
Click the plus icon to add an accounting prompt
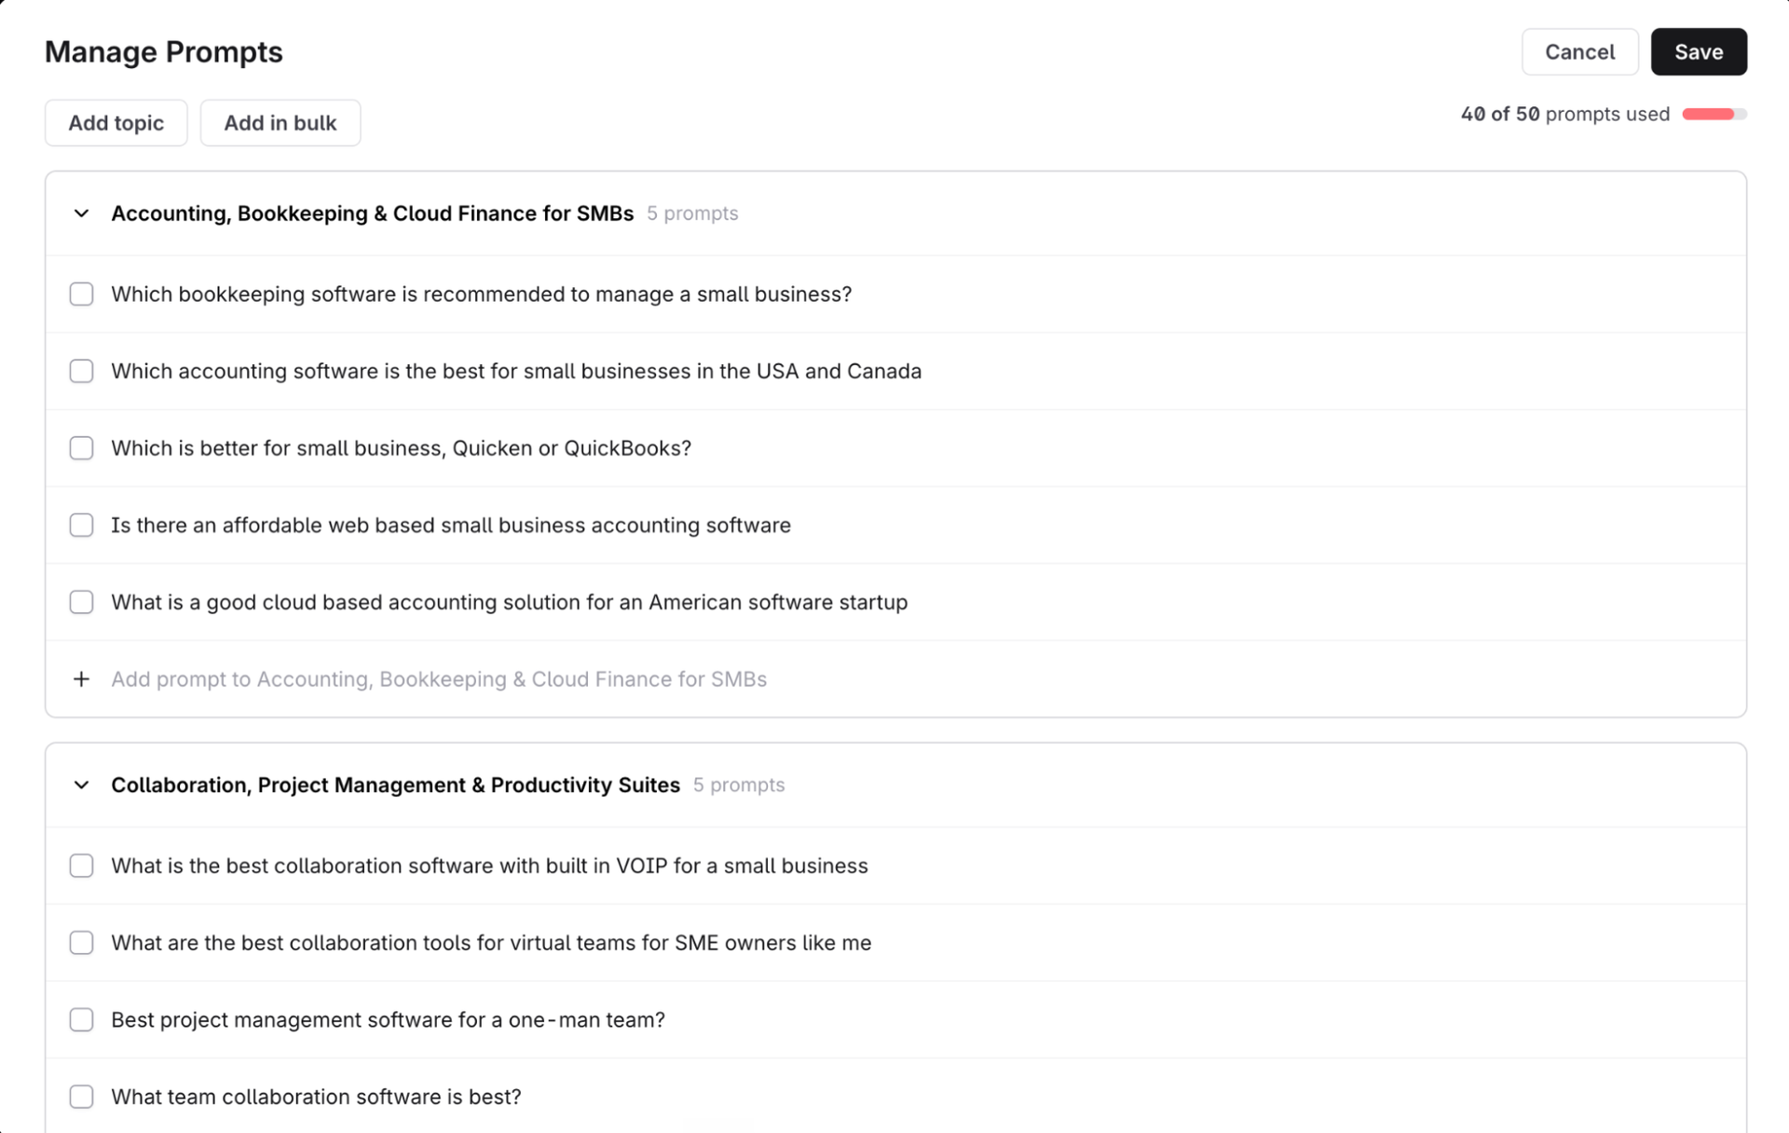[x=81, y=679]
